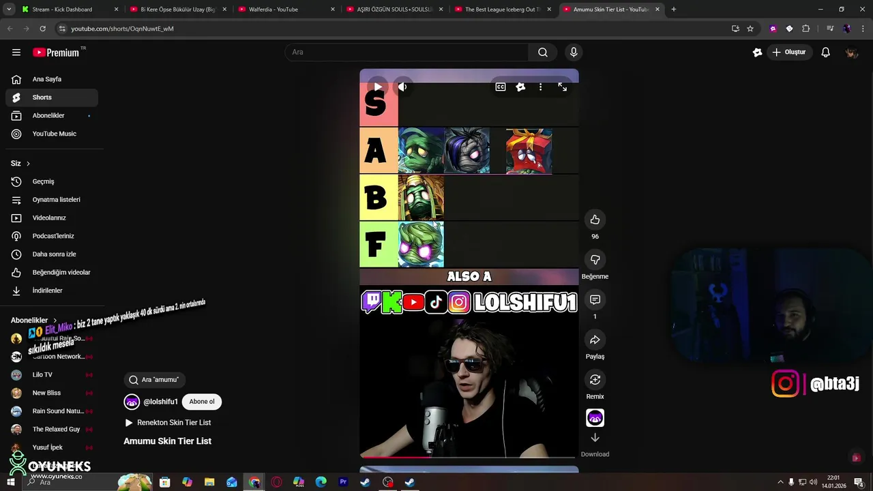Open comments on the short

[595, 300]
